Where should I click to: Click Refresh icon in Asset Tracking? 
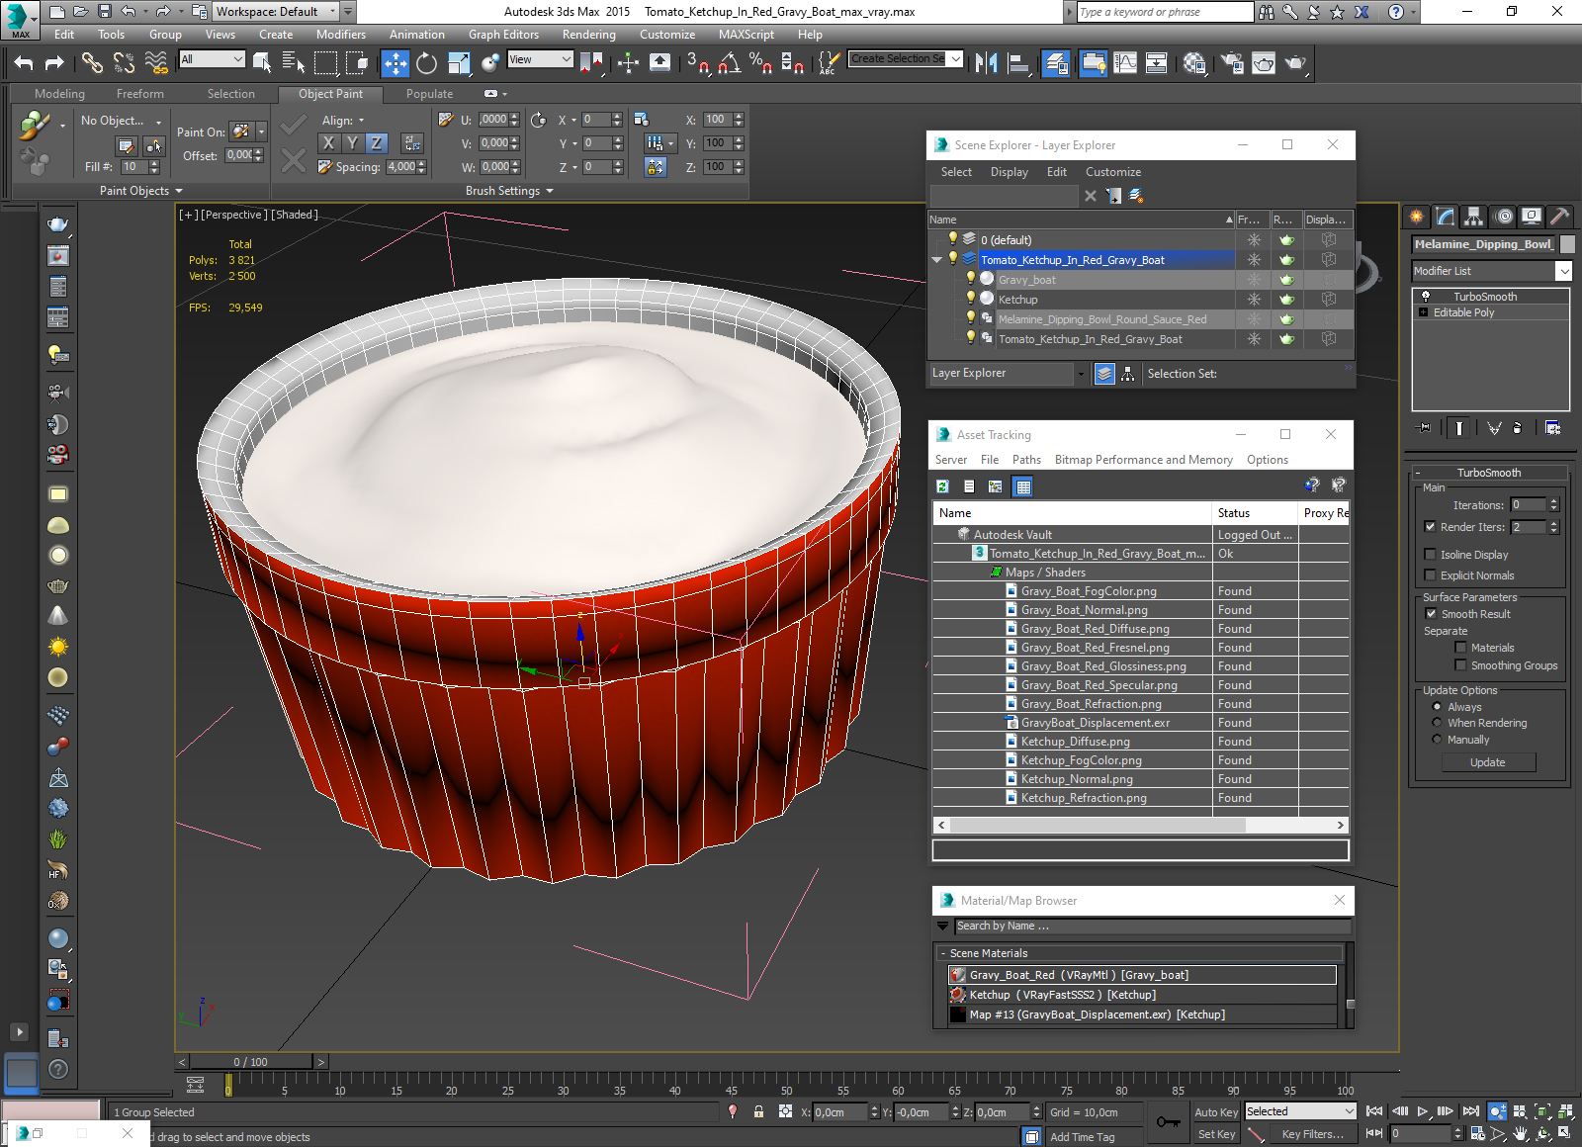(x=942, y=486)
